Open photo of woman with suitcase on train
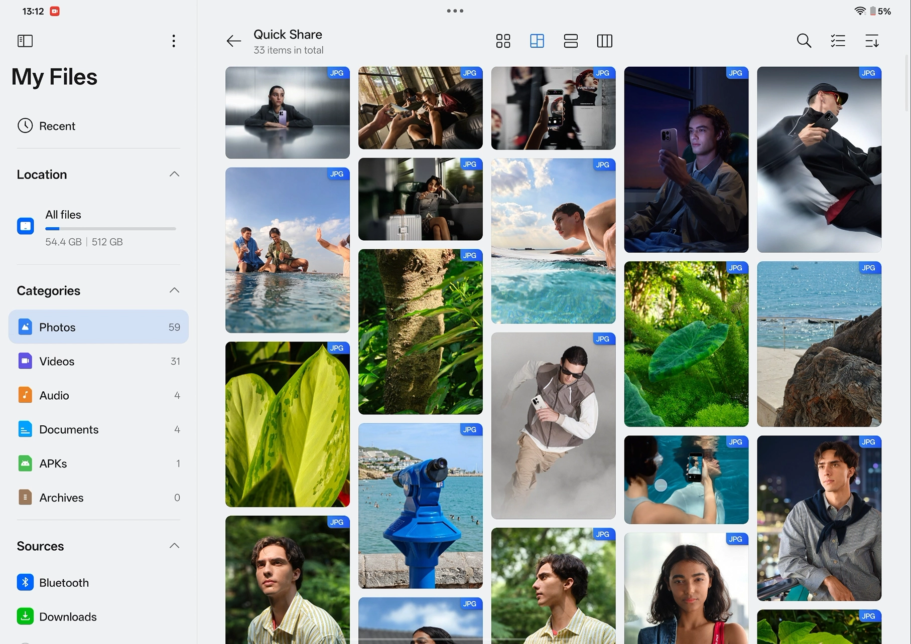This screenshot has width=911, height=644. 421,199
